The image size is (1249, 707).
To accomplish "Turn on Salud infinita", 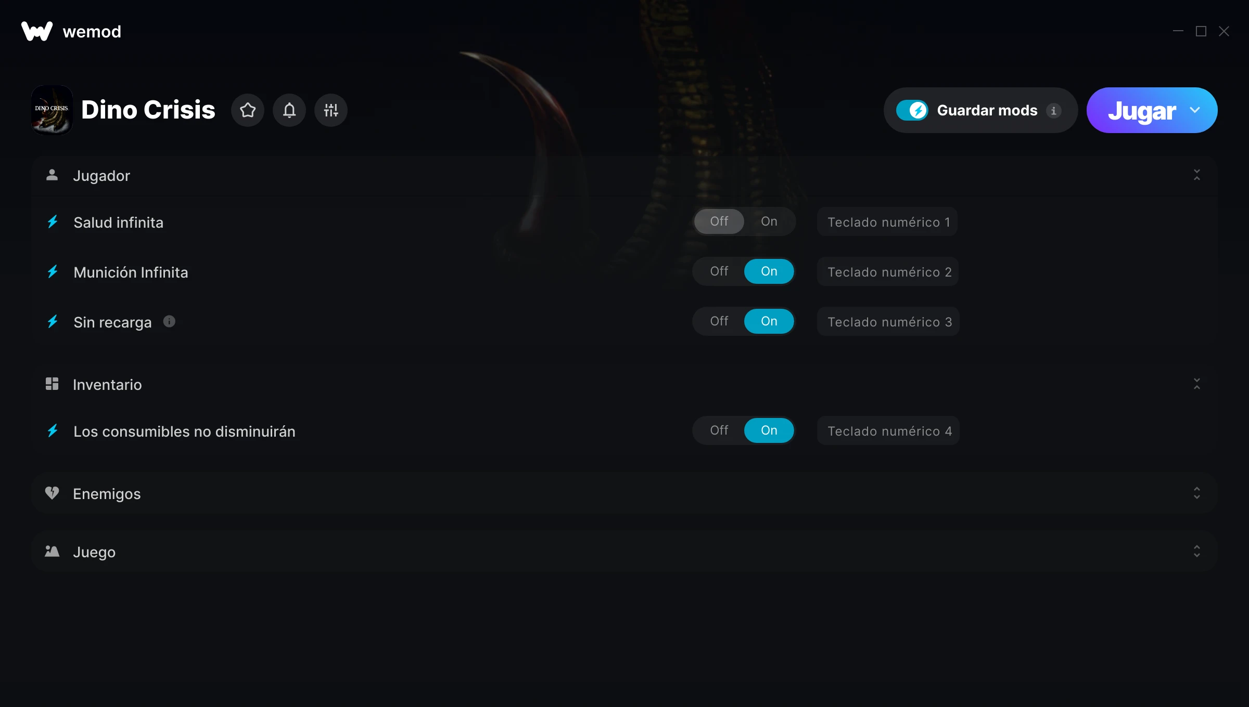I will pos(769,221).
